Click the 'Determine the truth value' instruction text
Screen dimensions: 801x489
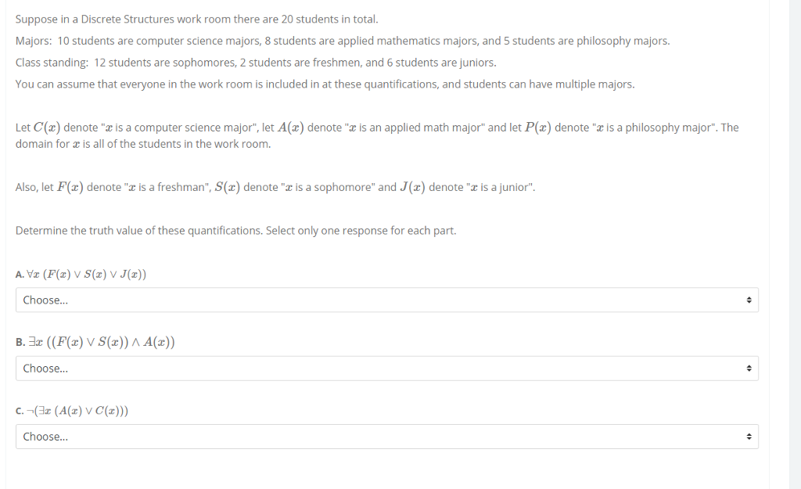coord(235,230)
